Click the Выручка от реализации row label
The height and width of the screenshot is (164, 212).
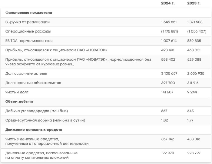tap(28, 22)
